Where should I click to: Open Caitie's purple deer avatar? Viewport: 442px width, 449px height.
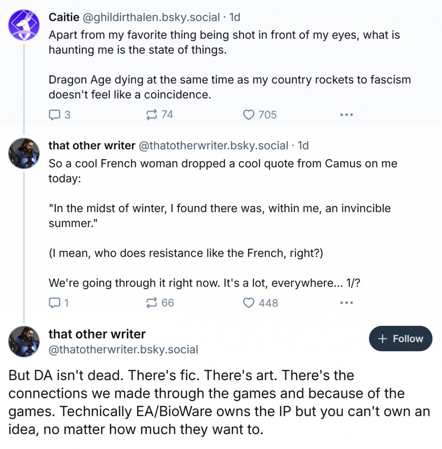24,25
